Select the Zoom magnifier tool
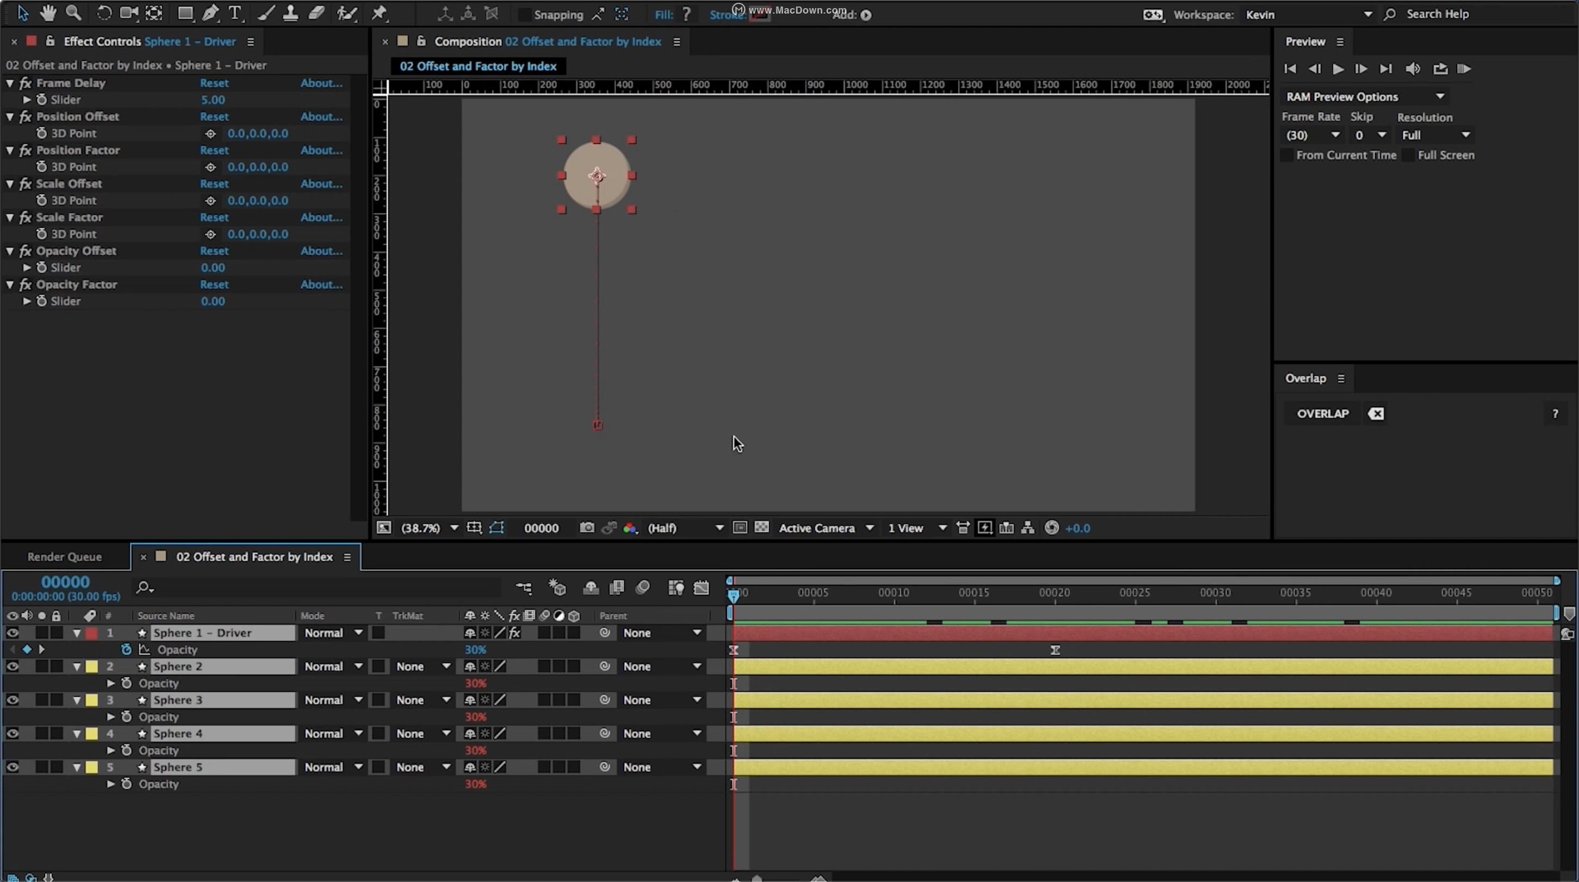This screenshot has width=1579, height=882. coord(73,13)
